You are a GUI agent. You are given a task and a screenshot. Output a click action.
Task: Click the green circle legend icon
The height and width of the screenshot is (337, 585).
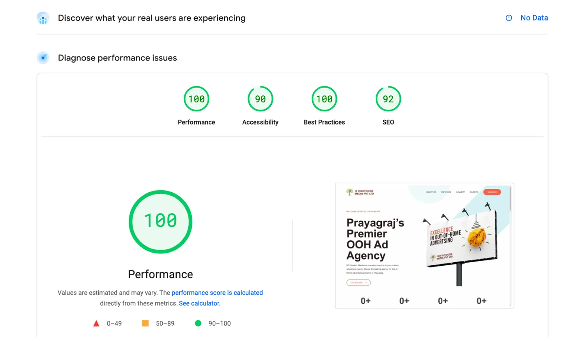[198, 323]
